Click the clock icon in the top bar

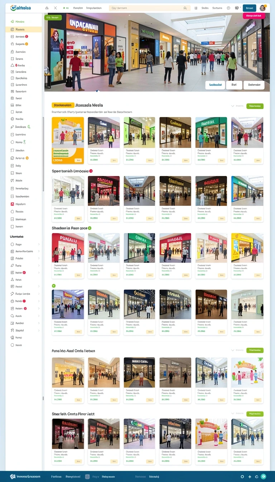tap(228, 8)
